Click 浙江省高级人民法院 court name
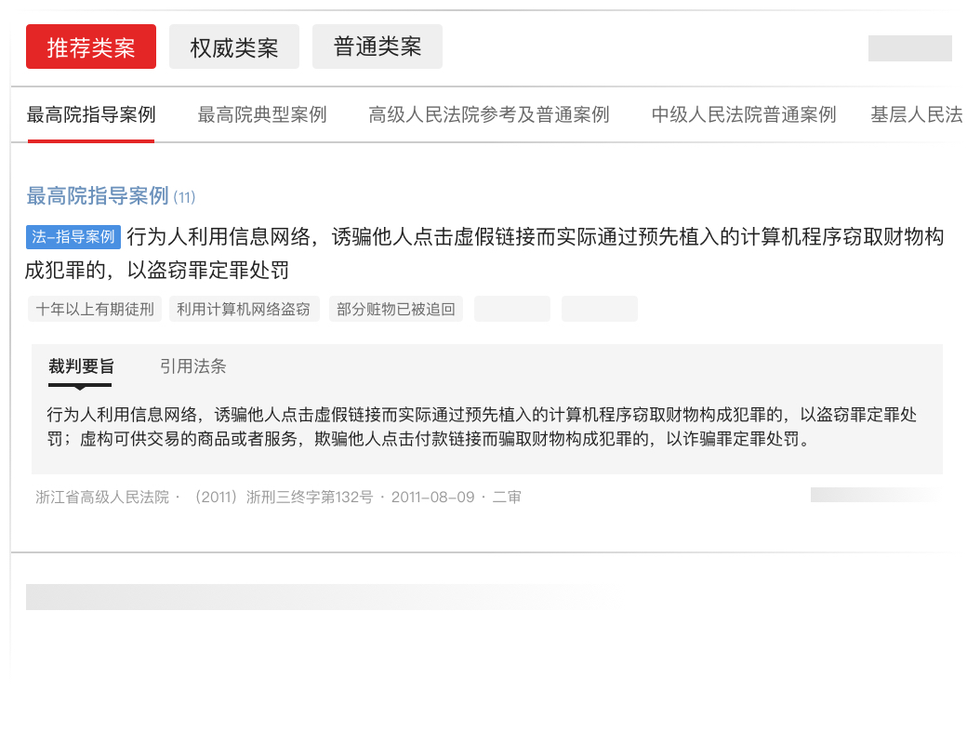Viewport: 967px width, 744px height. point(102,498)
